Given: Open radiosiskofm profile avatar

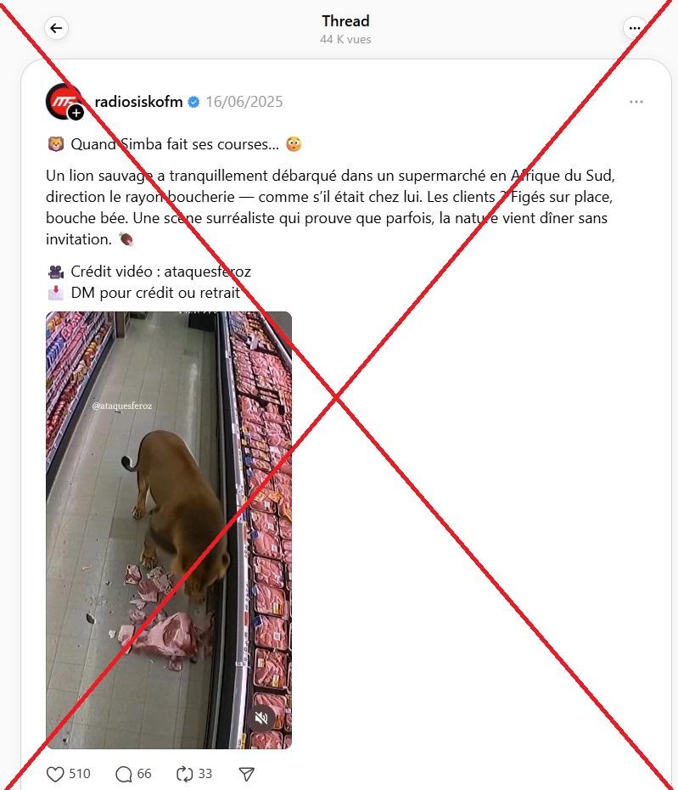Looking at the screenshot, I should pos(64,101).
